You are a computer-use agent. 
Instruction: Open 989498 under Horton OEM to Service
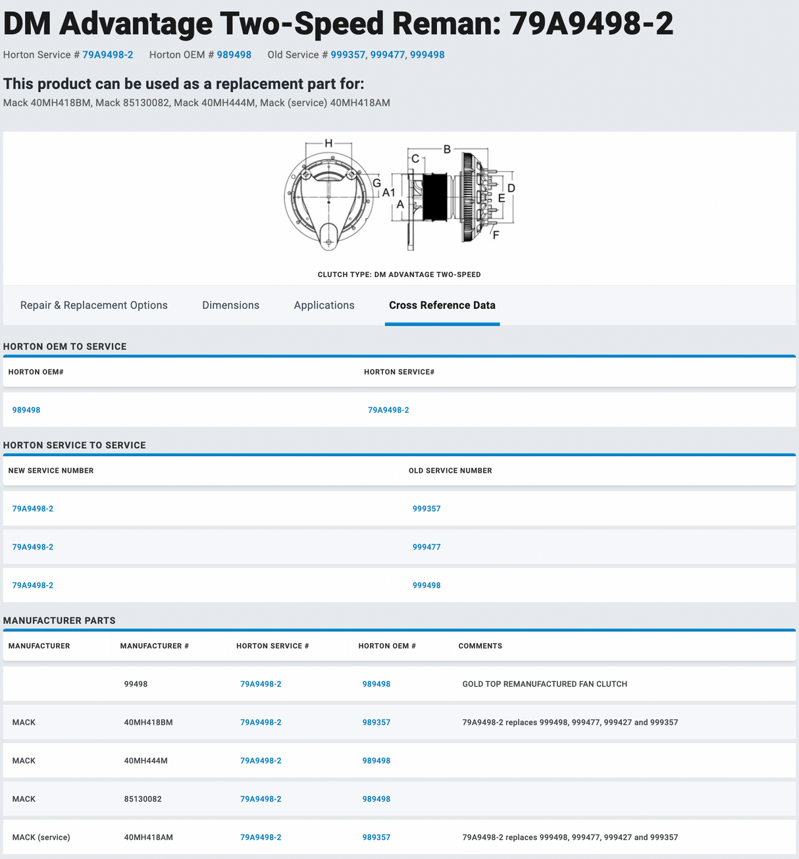[x=26, y=409]
